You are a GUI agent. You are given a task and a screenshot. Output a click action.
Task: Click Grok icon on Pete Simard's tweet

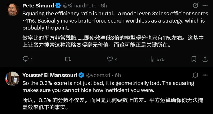tap(195, 6)
